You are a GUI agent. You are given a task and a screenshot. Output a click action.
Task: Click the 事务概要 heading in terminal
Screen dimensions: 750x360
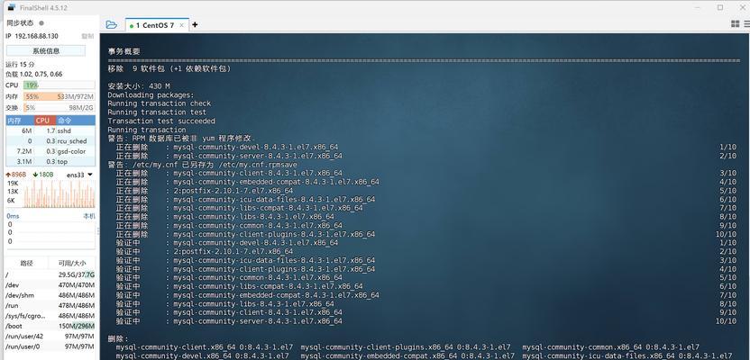point(123,51)
